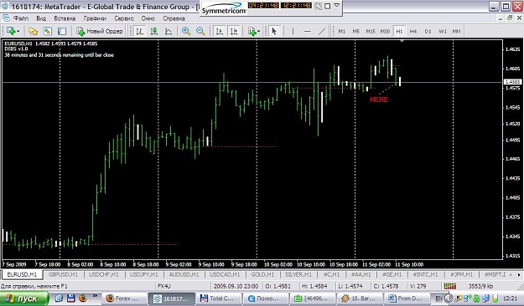
Task: Open the Вставка menu
Action: [x=65, y=18]
